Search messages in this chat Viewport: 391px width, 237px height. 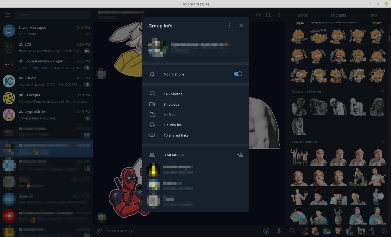click(x=258, y=15)
